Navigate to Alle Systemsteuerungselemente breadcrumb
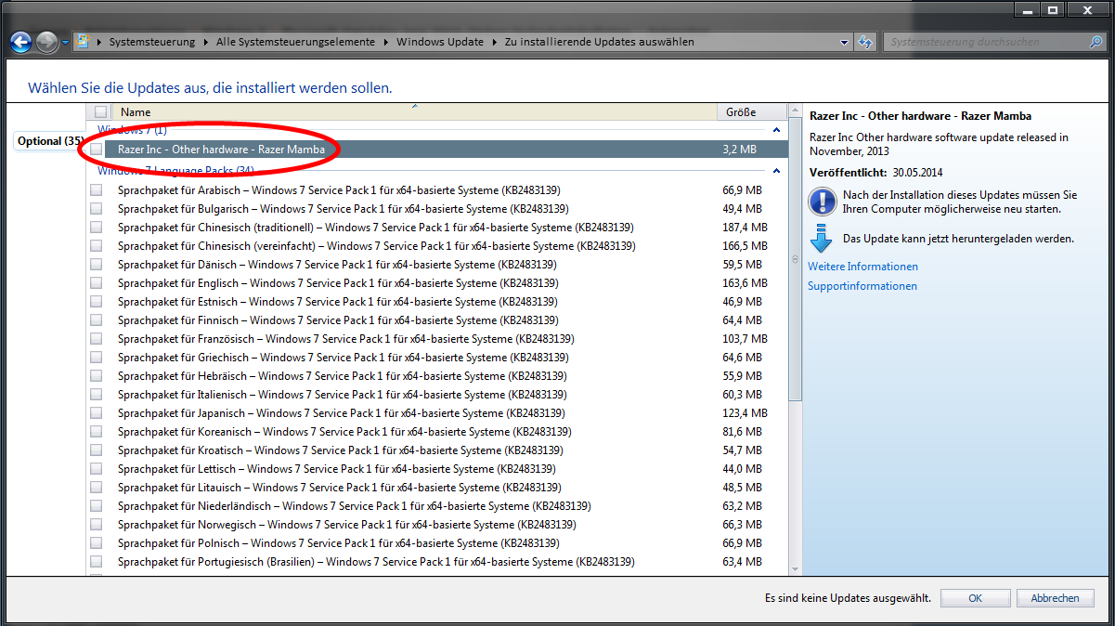Screen dimensions: 1115x626 click(x=296, y=42)
